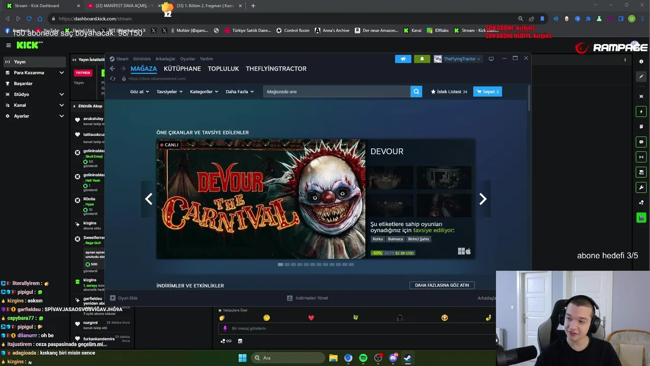
Task: Open Spotify from taskbar
Action: point(363,358)
